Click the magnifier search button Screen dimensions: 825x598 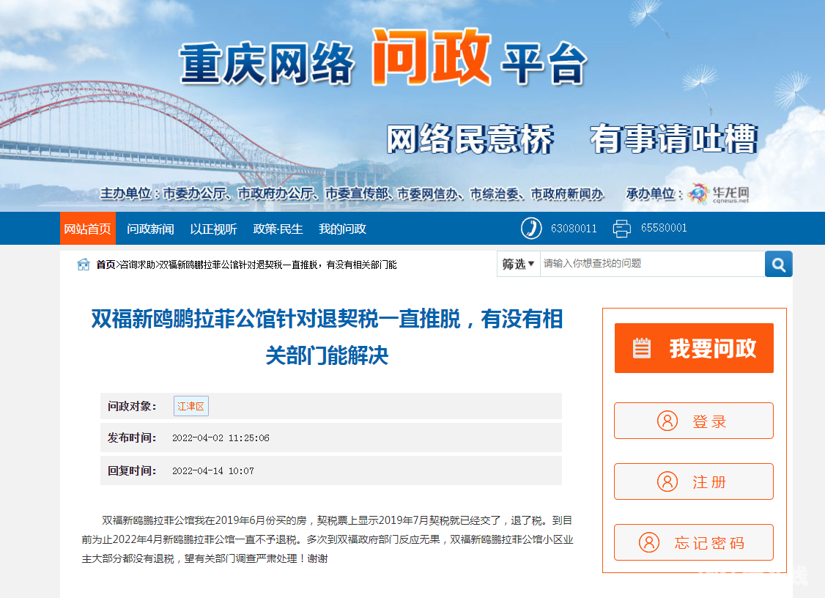tap(778, 264)
